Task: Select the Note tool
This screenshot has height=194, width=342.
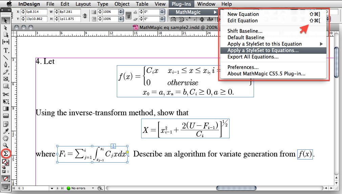Action: [x=6, y=124]
